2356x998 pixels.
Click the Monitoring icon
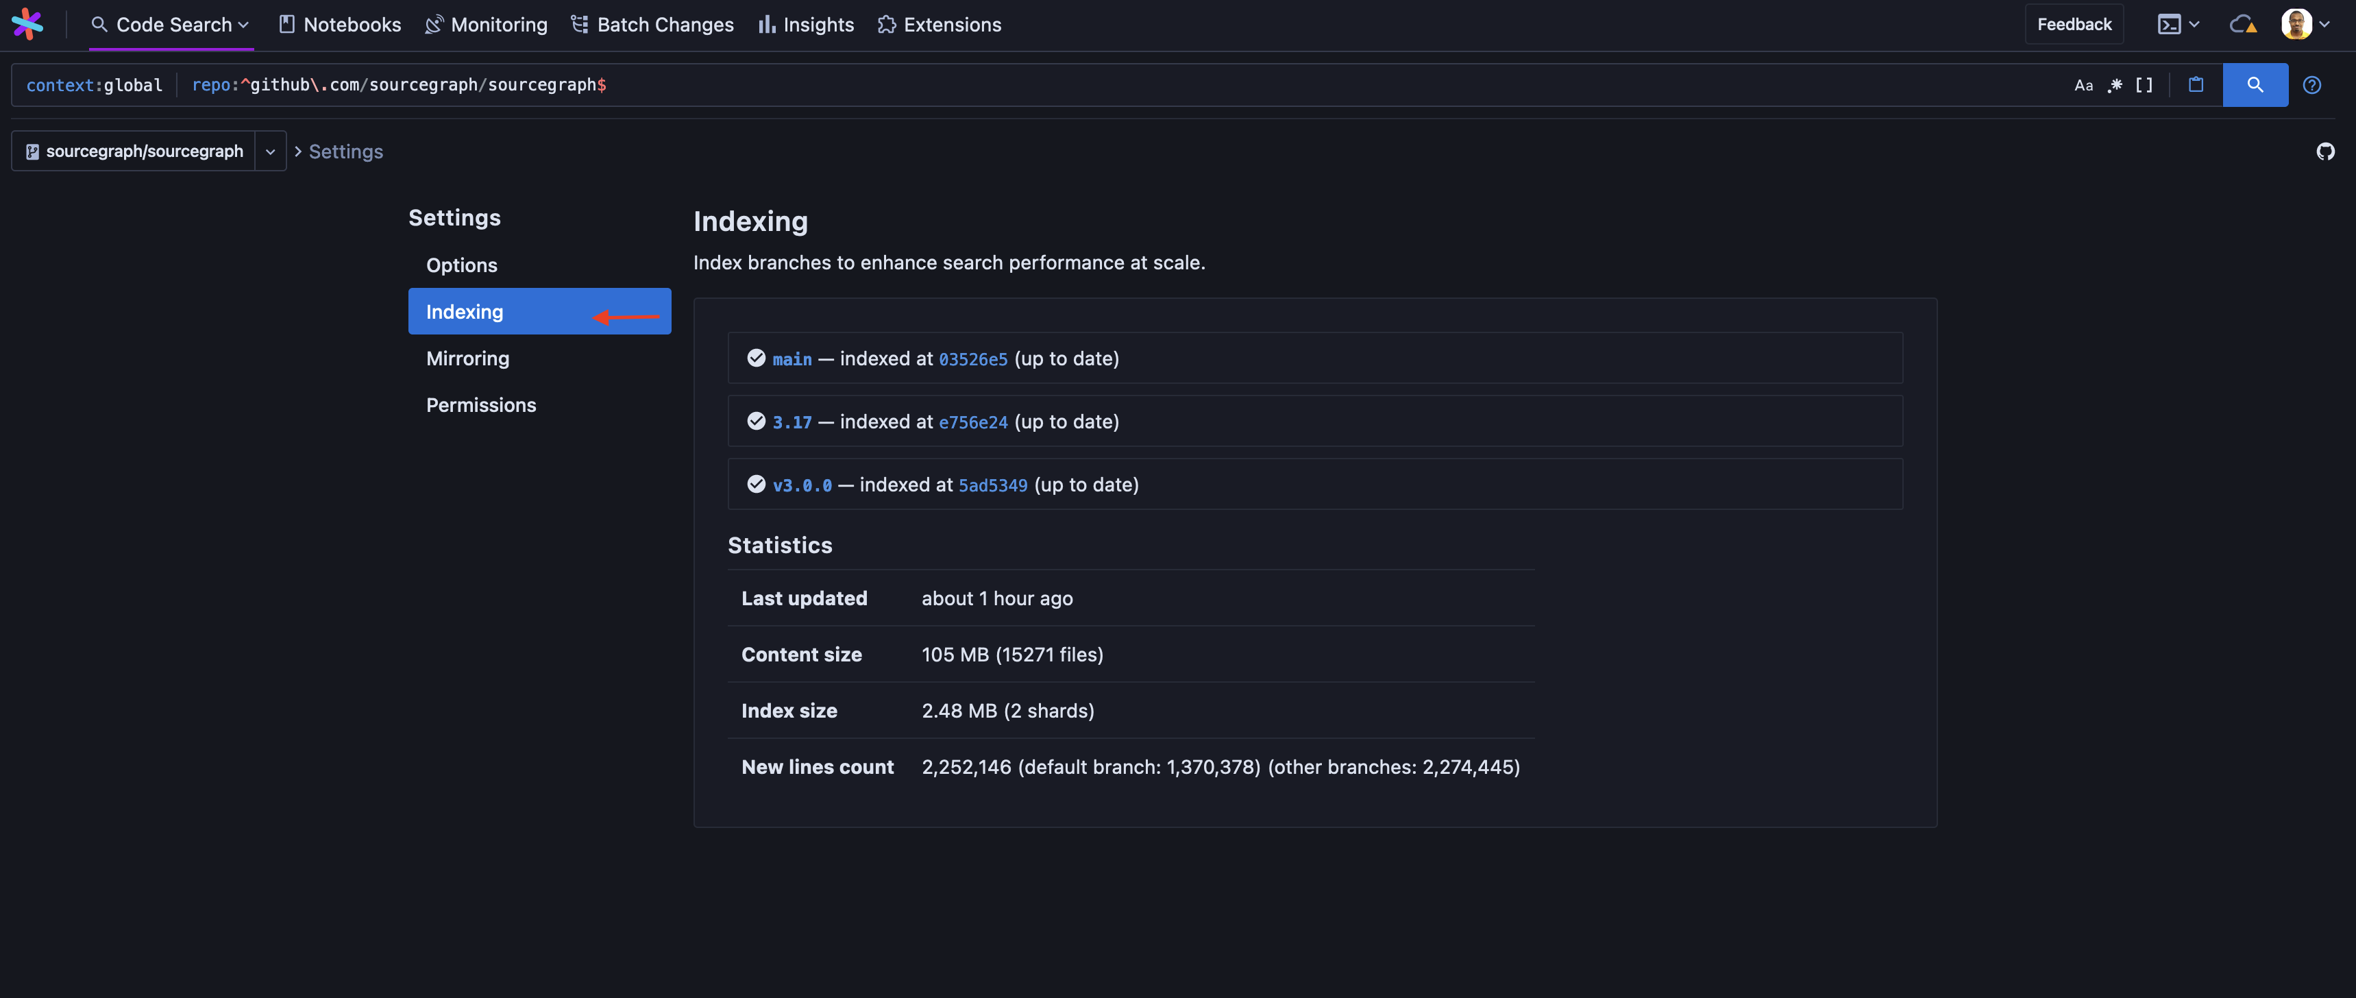tap(434, 25)
